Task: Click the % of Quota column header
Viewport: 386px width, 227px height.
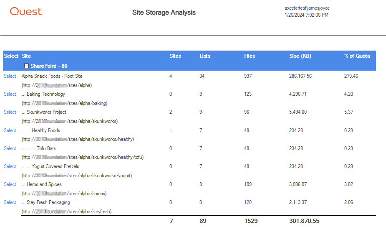Action: point(357,56)
